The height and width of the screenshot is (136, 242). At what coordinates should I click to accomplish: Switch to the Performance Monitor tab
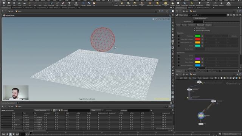(203, 8)
